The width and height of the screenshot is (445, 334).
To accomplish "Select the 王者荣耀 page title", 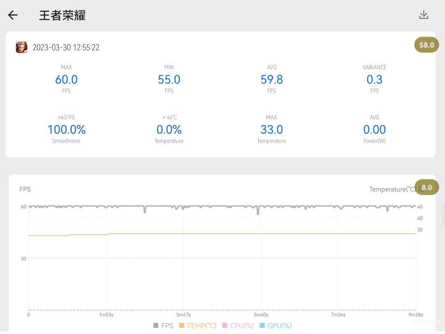I will pyautogui.click(x=62, y=15).
